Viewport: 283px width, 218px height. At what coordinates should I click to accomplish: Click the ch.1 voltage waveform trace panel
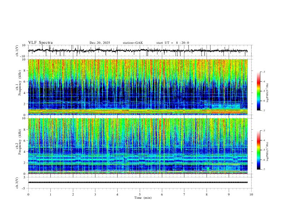coord(140,51)
